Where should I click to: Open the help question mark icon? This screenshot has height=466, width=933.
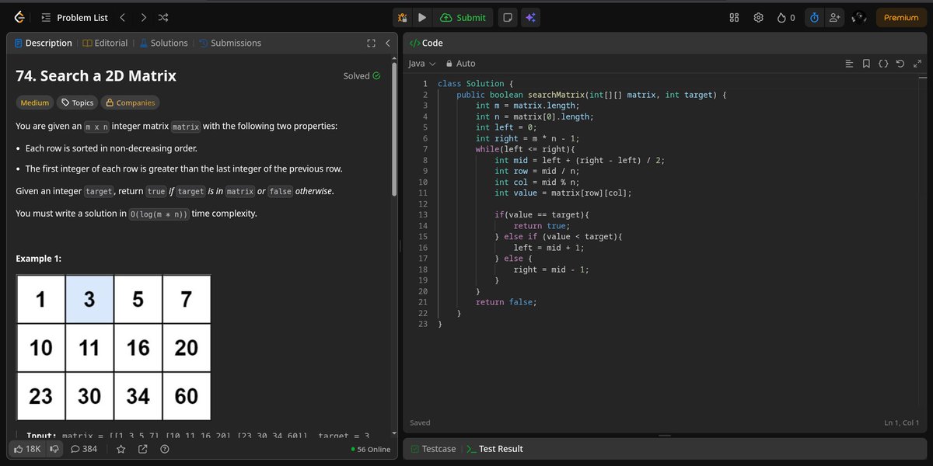coord(165,449)
